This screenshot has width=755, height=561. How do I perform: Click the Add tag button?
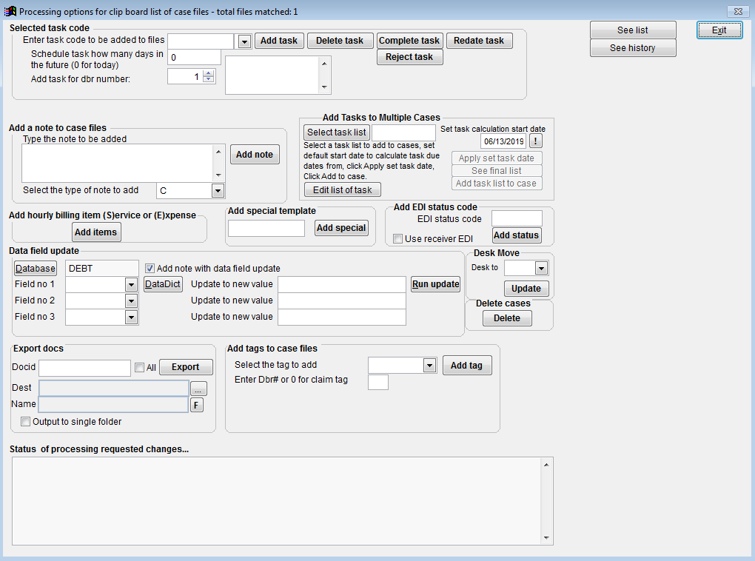466,366
